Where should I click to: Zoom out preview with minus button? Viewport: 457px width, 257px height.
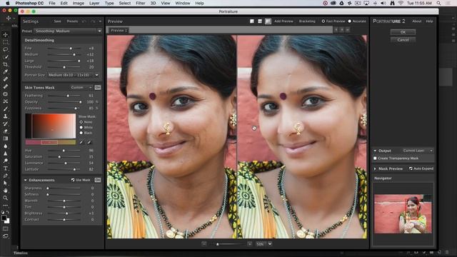click(204, 243)
